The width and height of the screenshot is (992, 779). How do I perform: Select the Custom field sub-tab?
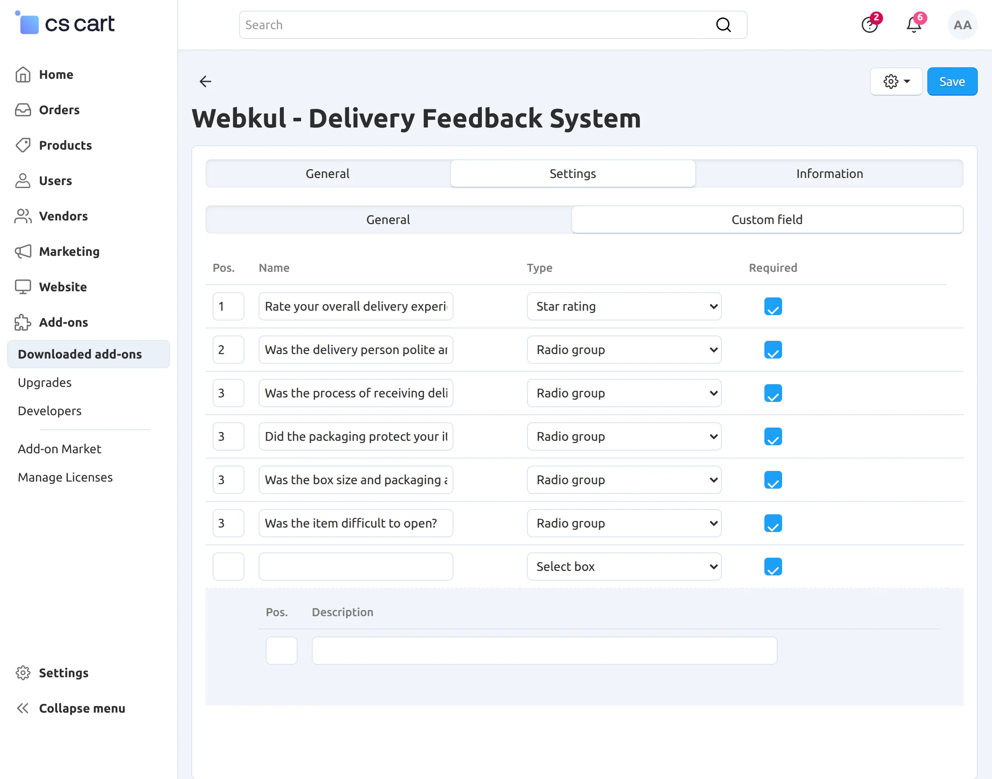pyautogui.click(x=767, y=220)
